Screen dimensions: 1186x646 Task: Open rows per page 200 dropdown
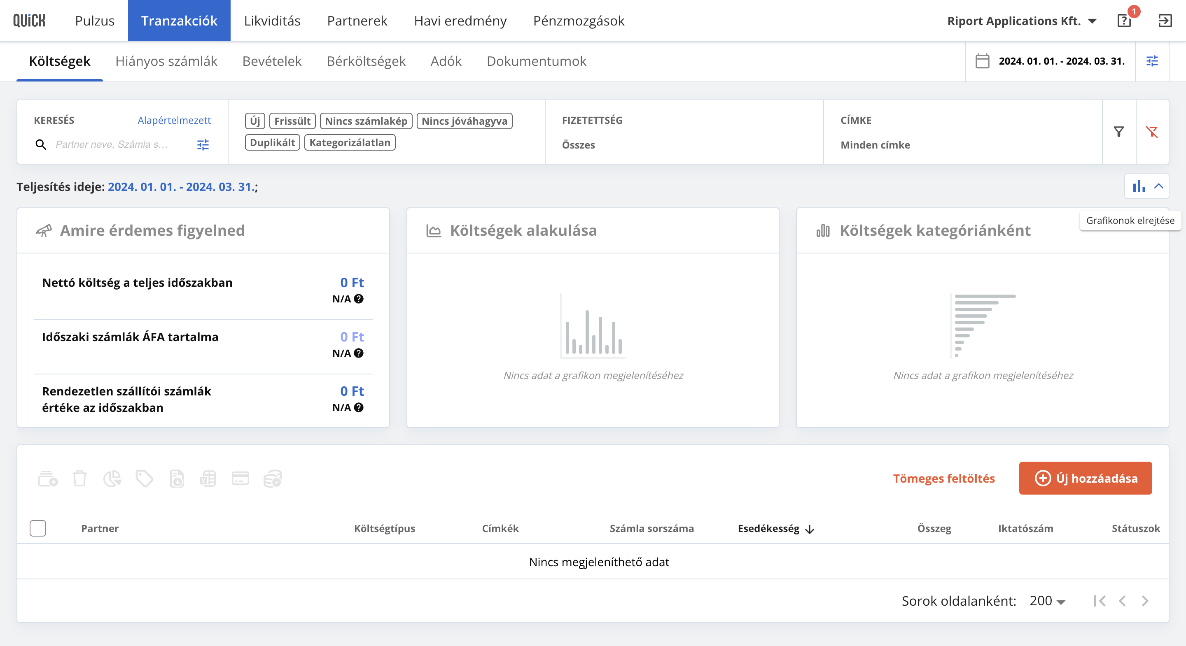1047,601
